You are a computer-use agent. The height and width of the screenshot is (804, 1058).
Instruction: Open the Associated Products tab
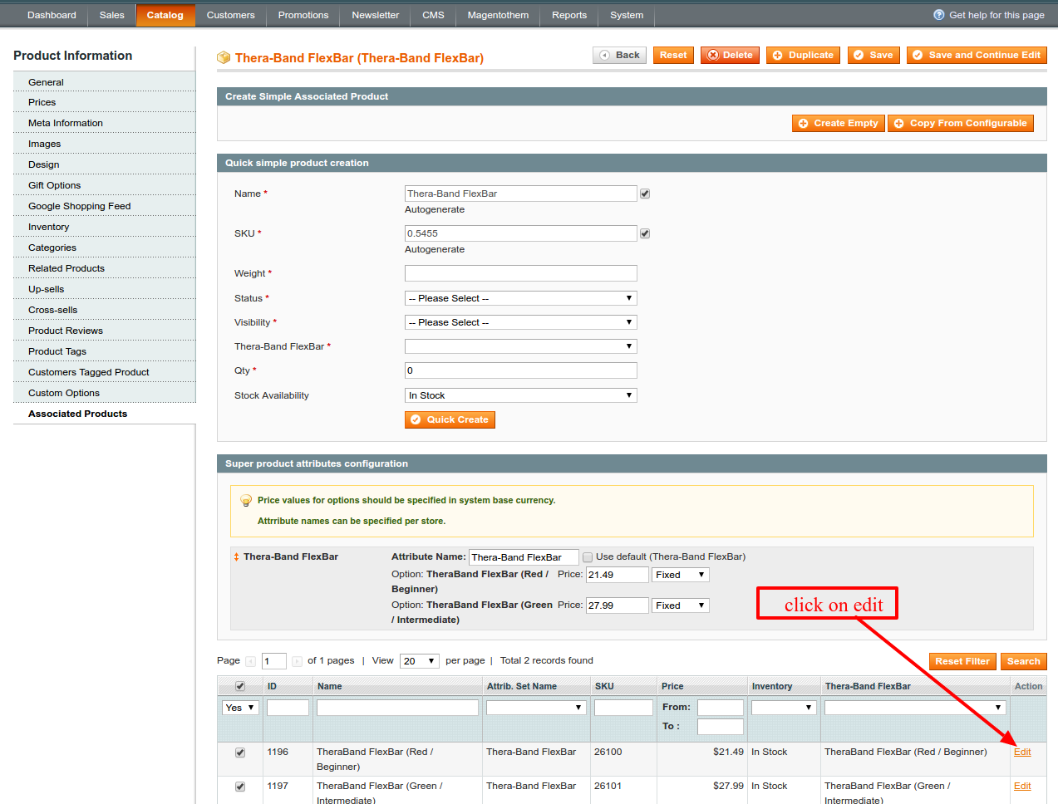coord(105,414)
